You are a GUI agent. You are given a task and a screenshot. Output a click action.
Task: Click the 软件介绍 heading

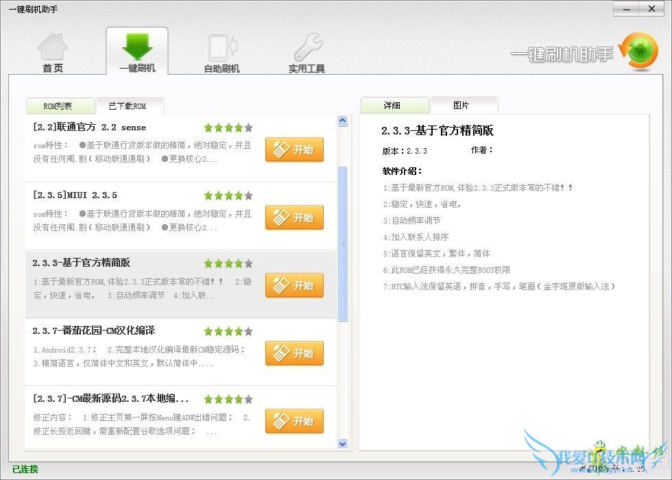tap(402, 171)
